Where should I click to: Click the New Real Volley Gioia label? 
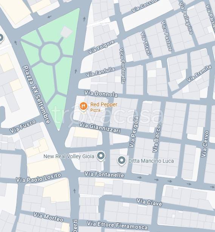(69, 156)
